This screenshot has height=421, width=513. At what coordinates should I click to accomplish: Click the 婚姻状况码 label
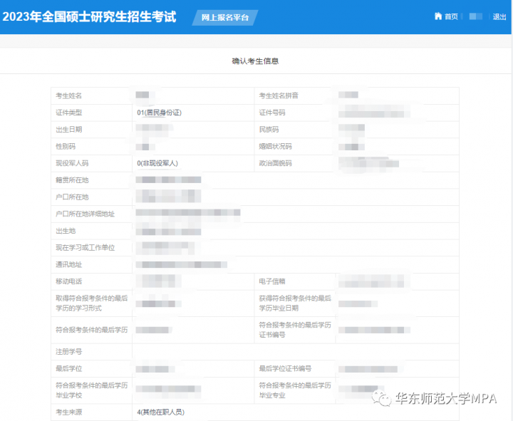click(275, 146)
